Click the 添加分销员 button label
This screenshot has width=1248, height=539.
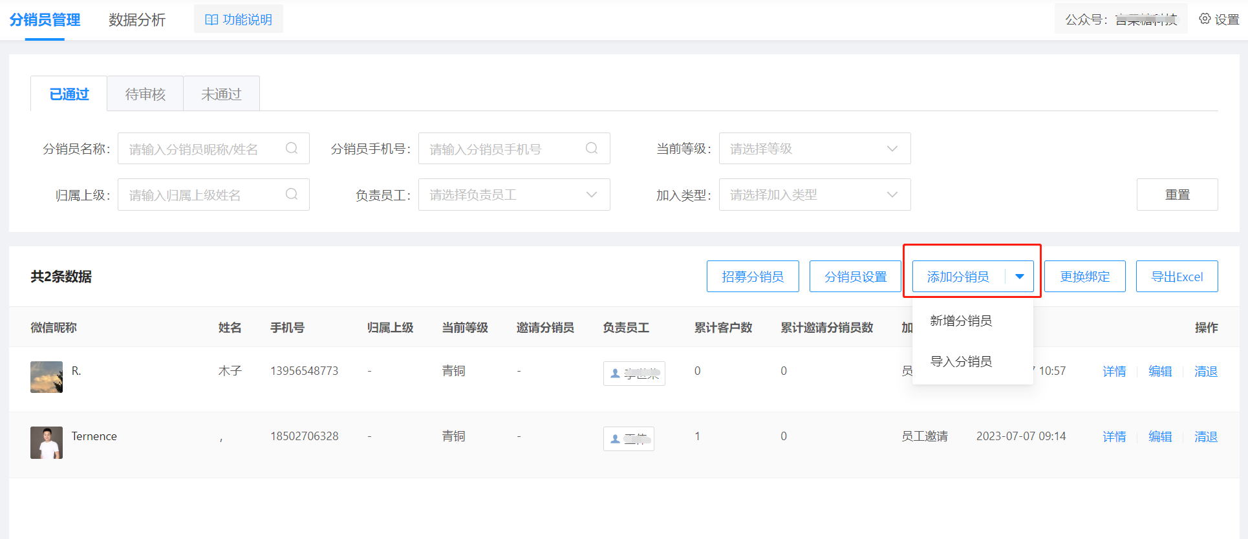point(958,277)
